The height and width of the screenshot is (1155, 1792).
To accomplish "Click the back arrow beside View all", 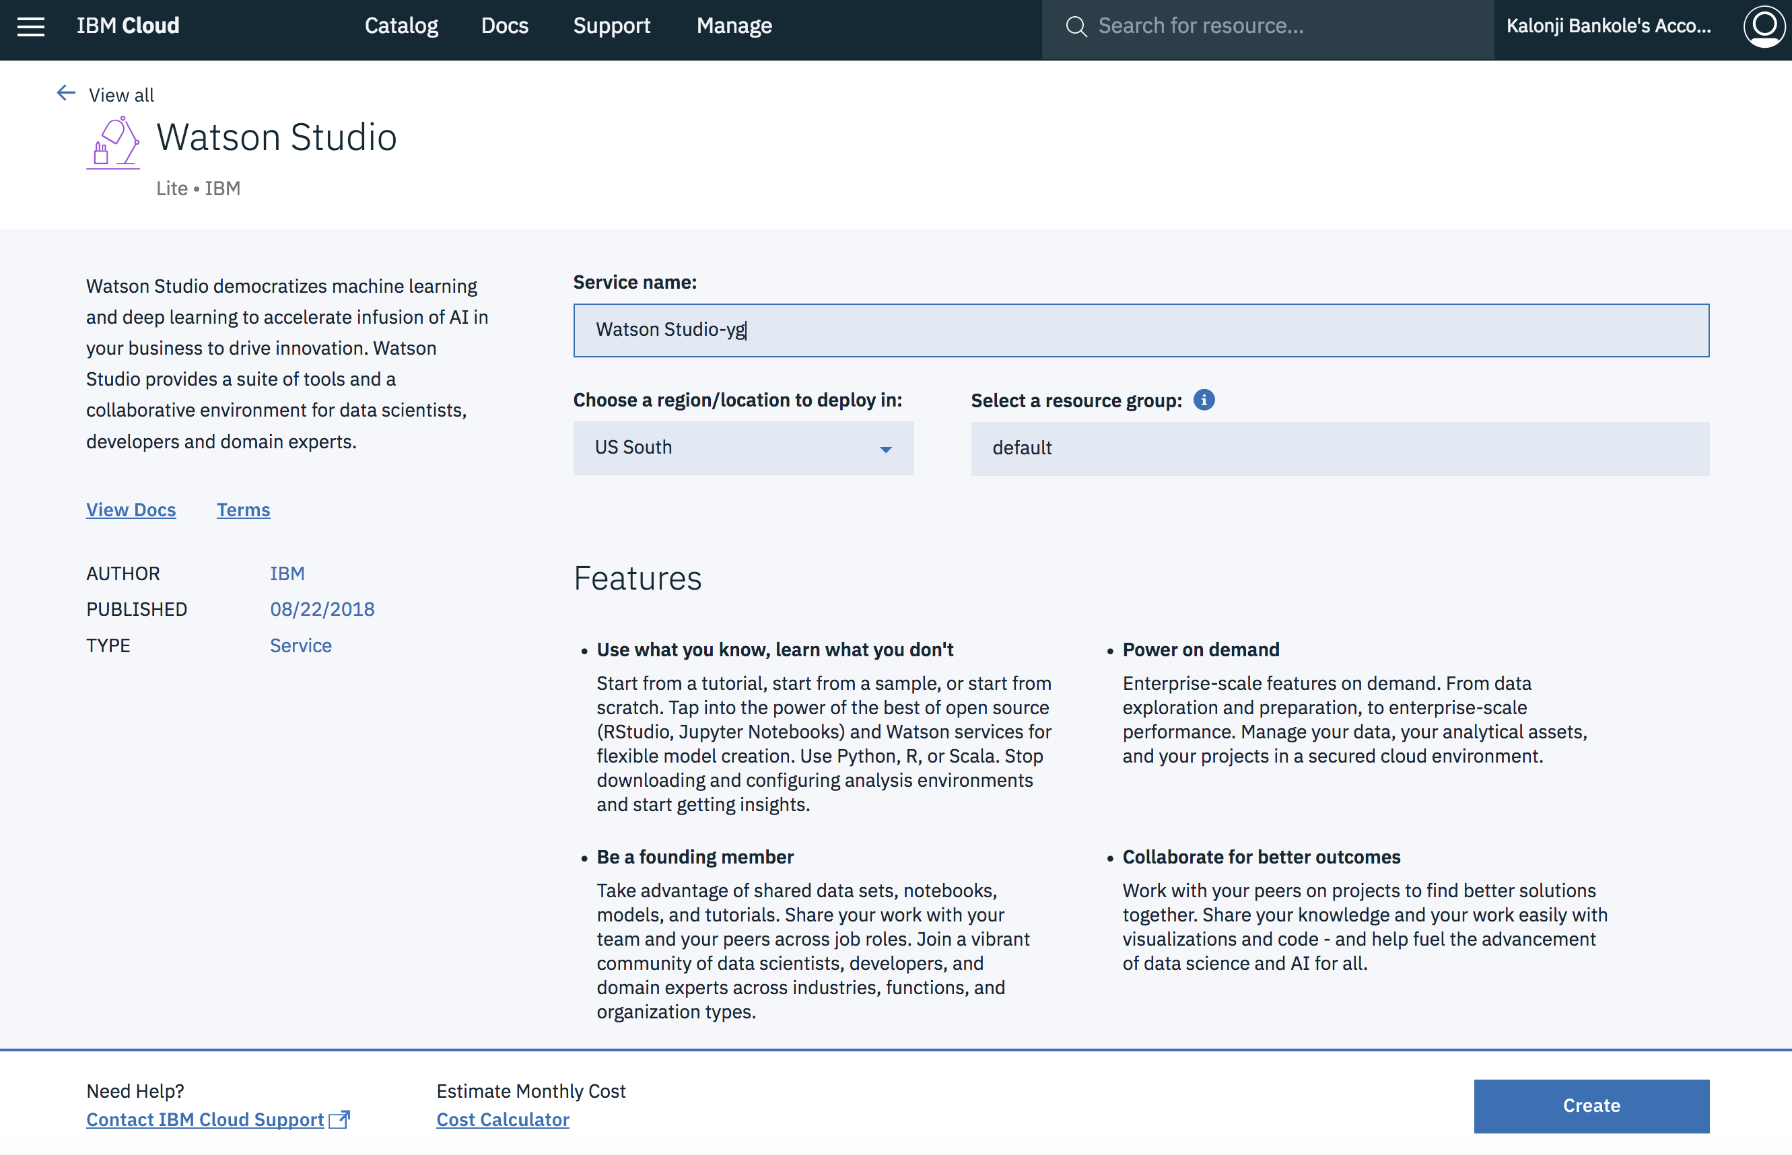I will 66,93.
